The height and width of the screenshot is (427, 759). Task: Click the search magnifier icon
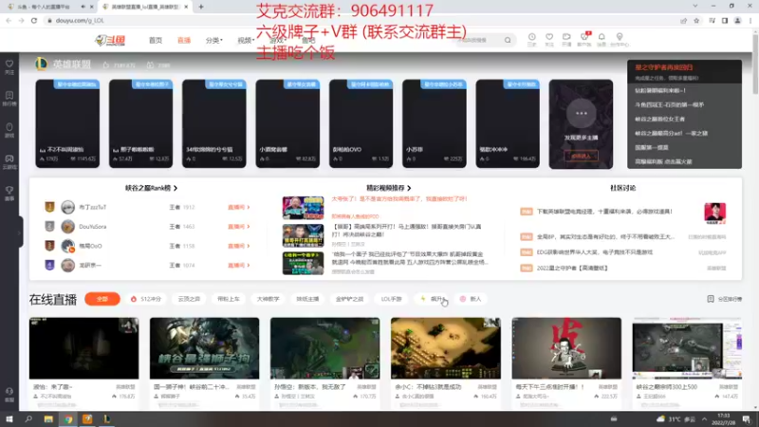(x=508, y=40)
